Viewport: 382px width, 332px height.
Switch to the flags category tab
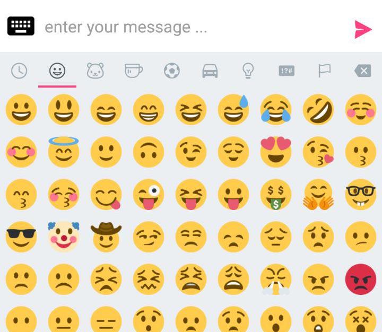[325, 71]
